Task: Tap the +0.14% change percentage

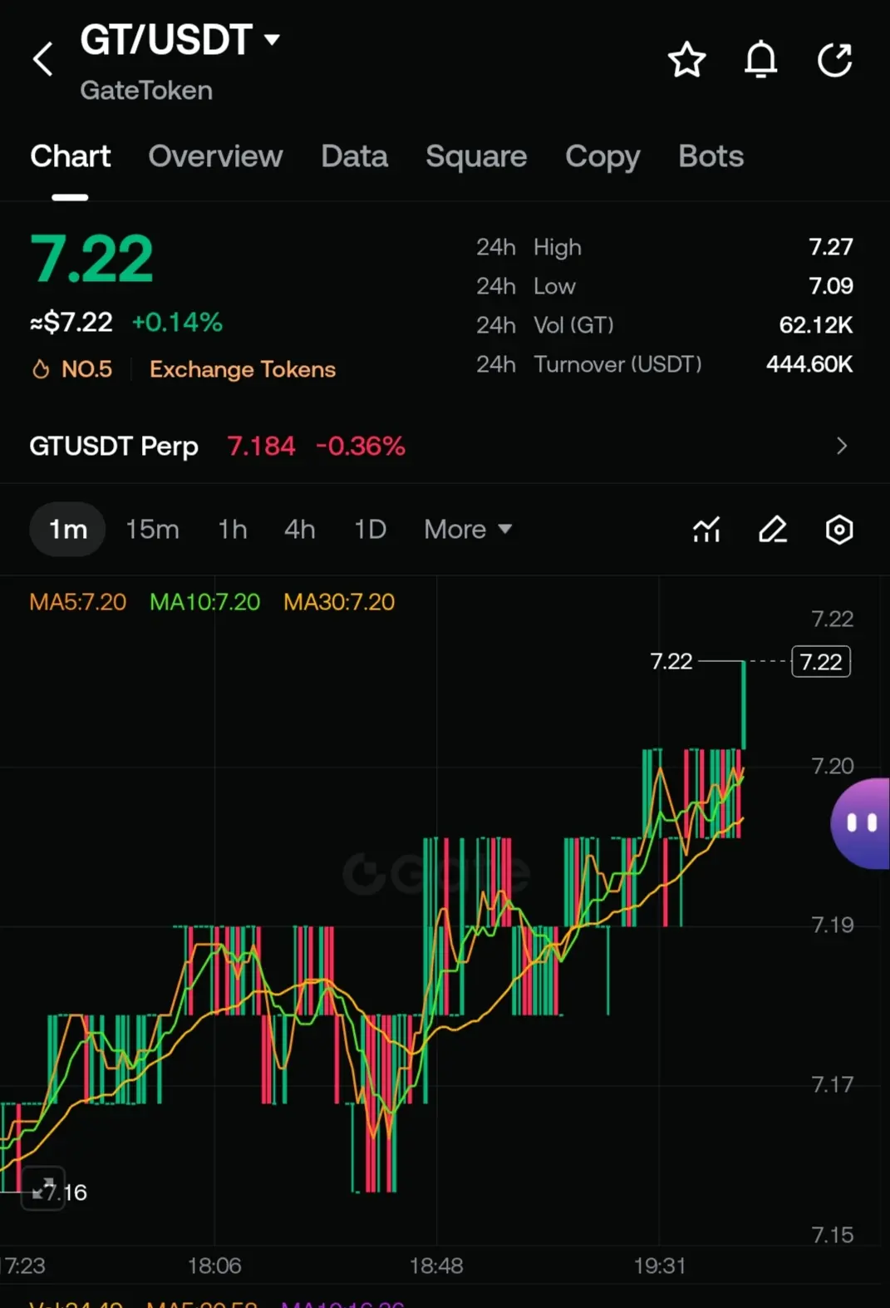Action: coord(177,323)
